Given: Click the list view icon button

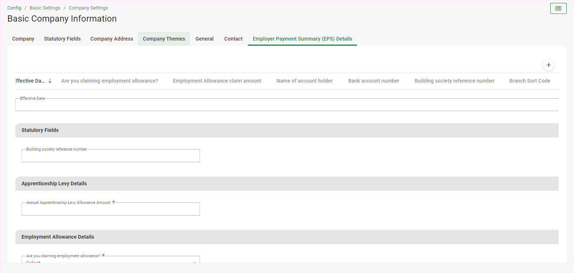Looking at the screenshot, I should click(x=558, y=8).
